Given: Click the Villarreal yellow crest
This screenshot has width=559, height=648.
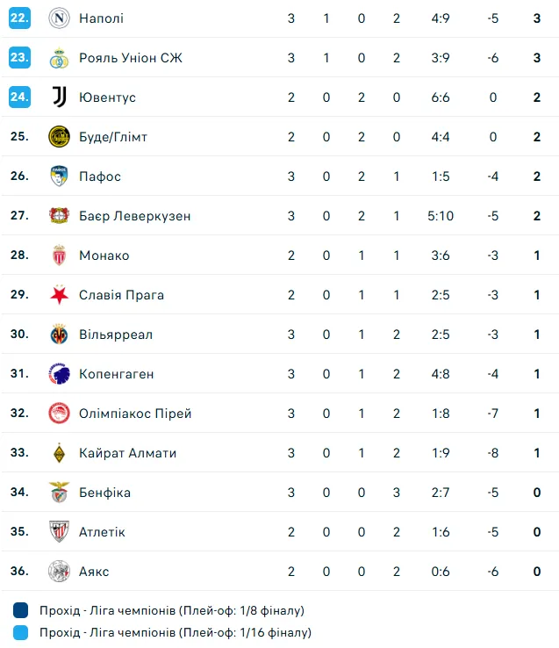Looking at the screenshot, I should pyautogui.click(x=59, y=335).
